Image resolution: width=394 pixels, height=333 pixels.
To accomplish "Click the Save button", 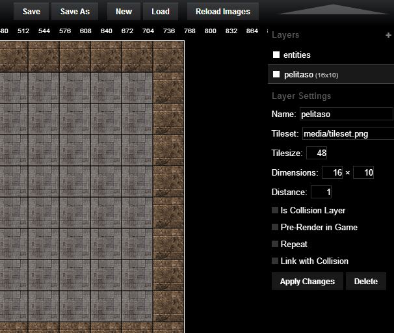I will (31, 12).
